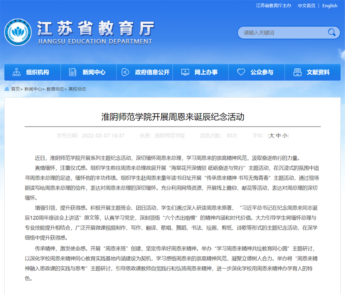Click the article title 淮阴师范学院开展周恩来诞辰纪念活动

[x=173, y=117]
